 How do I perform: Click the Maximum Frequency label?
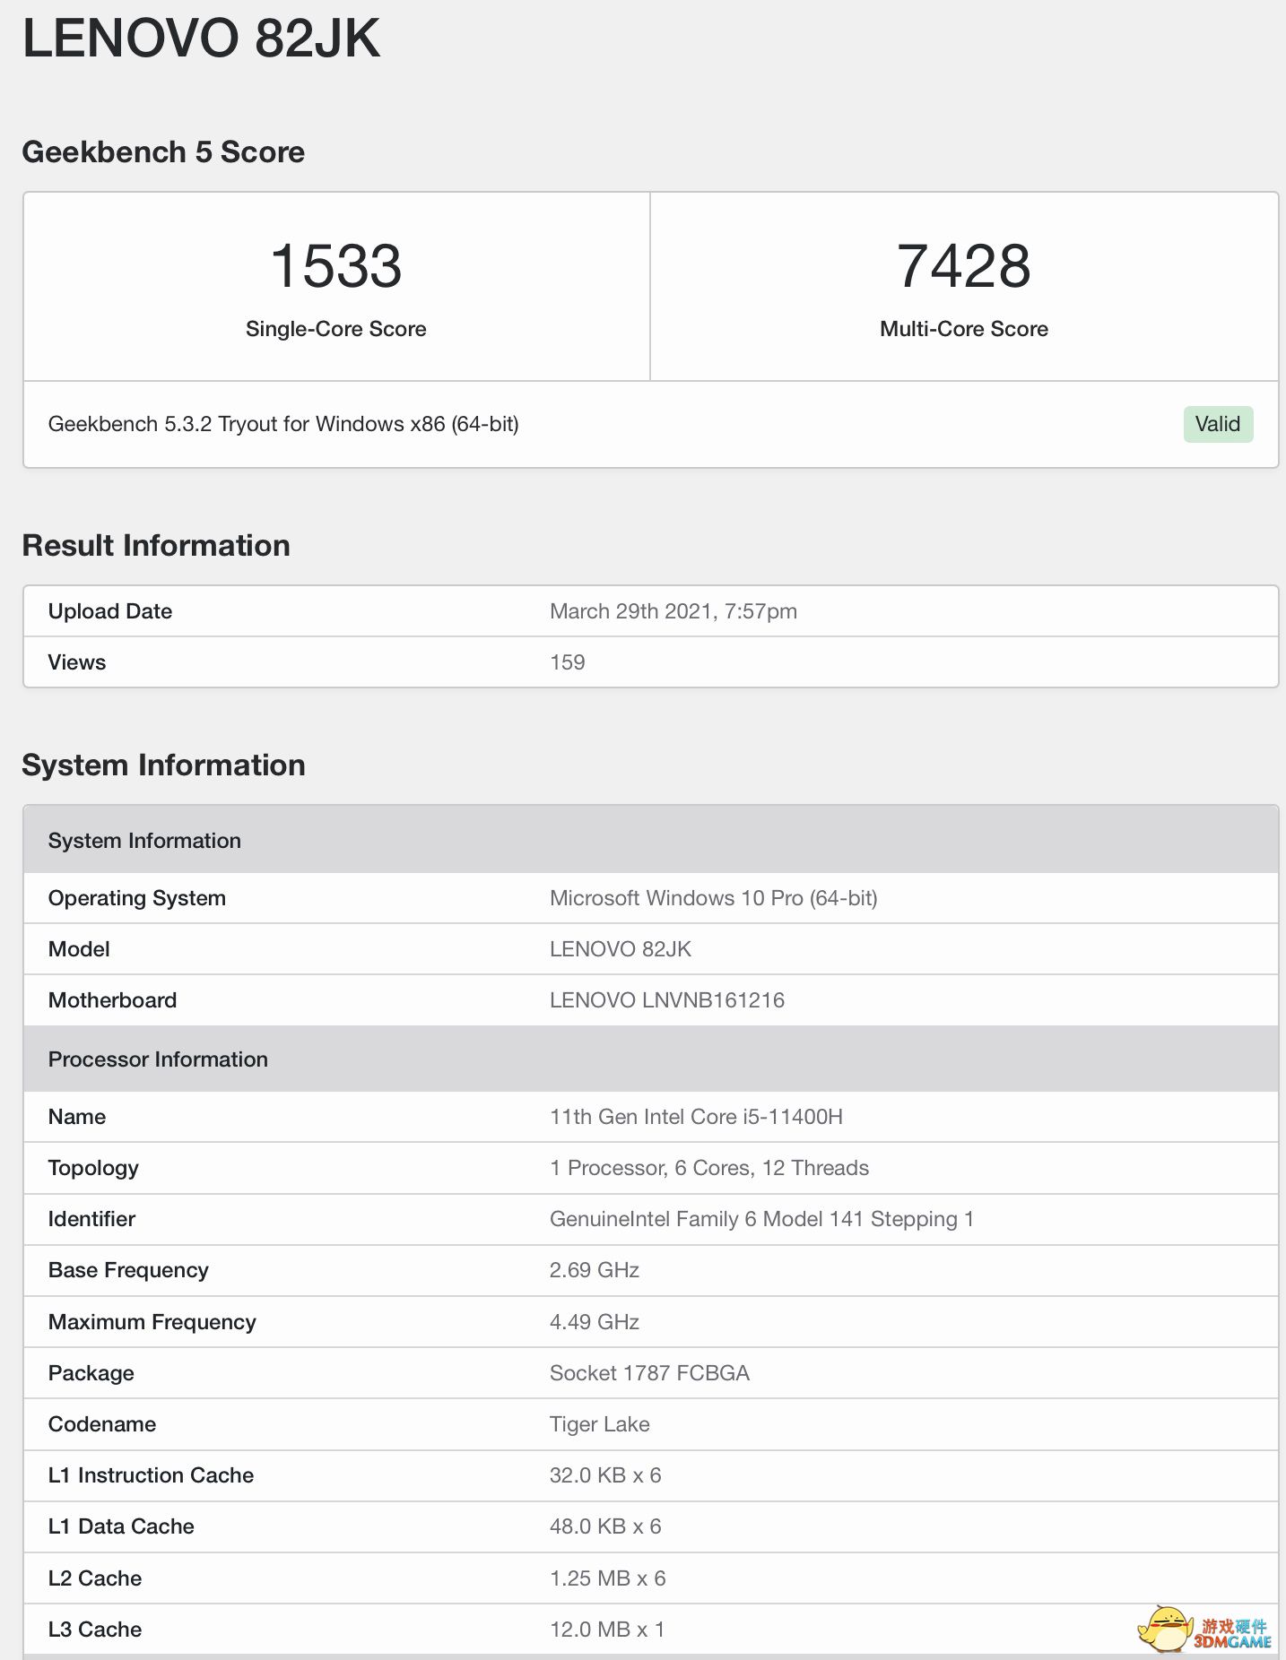coord(152,1322)
